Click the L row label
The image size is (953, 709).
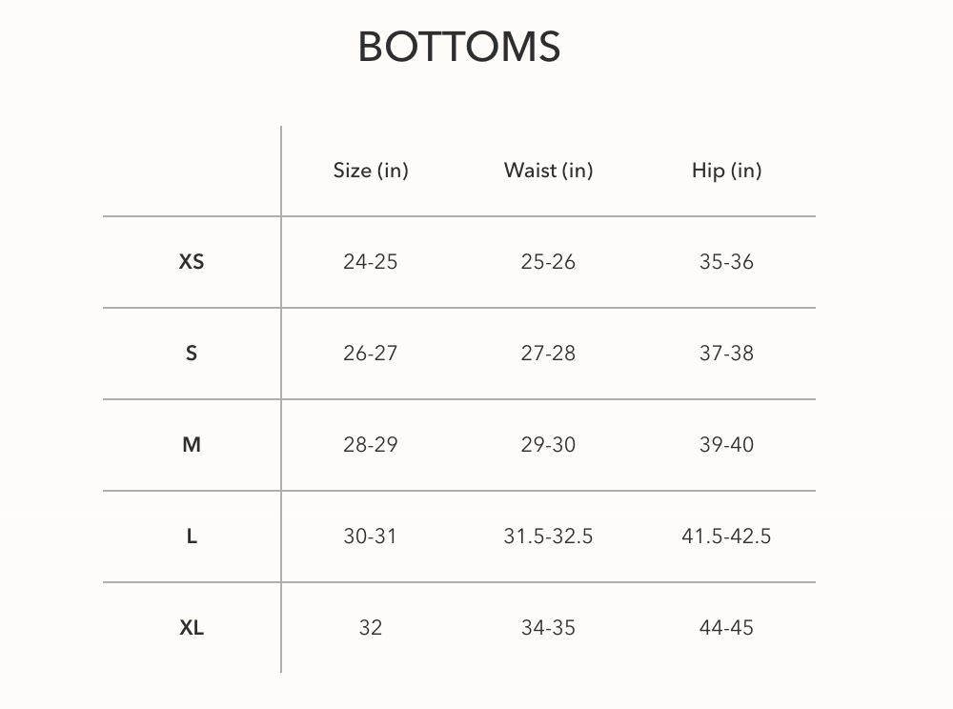(x=192, y=537)
